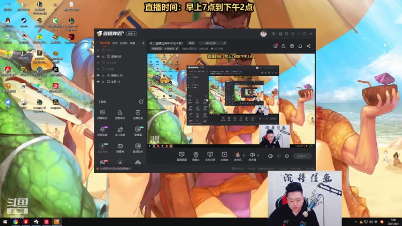Launch the 视频连麦 tool
This screenshot has height=226, width=402.
click(x=103, y=131)
